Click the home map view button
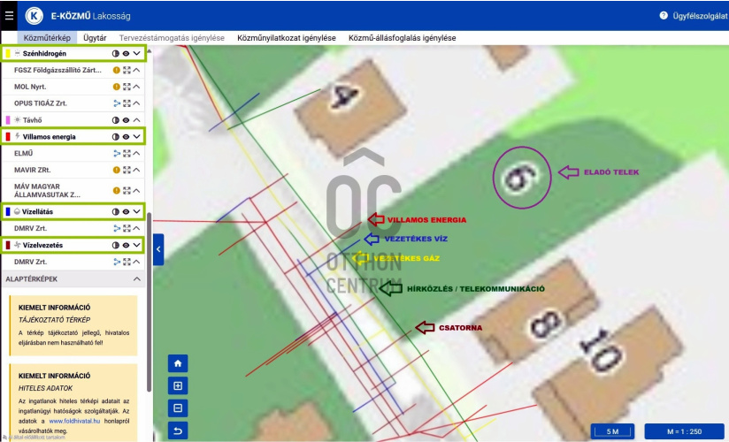The image size is (729, 442). coord(178,363)
